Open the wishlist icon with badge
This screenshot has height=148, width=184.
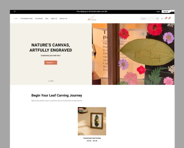click(x=166, y=18)
